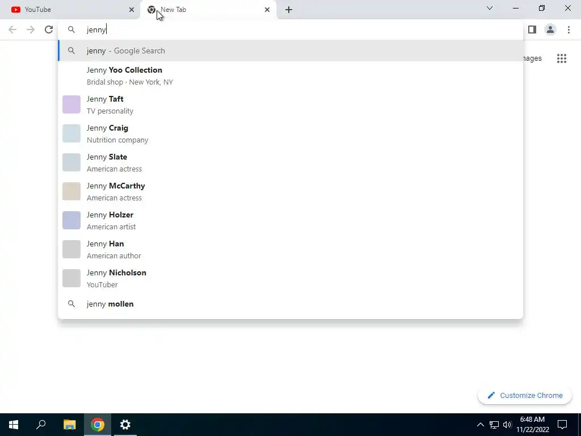Screen dimensions: 581x436
Task: Expand the tab search chevron
Action: (x=490, y=8)
